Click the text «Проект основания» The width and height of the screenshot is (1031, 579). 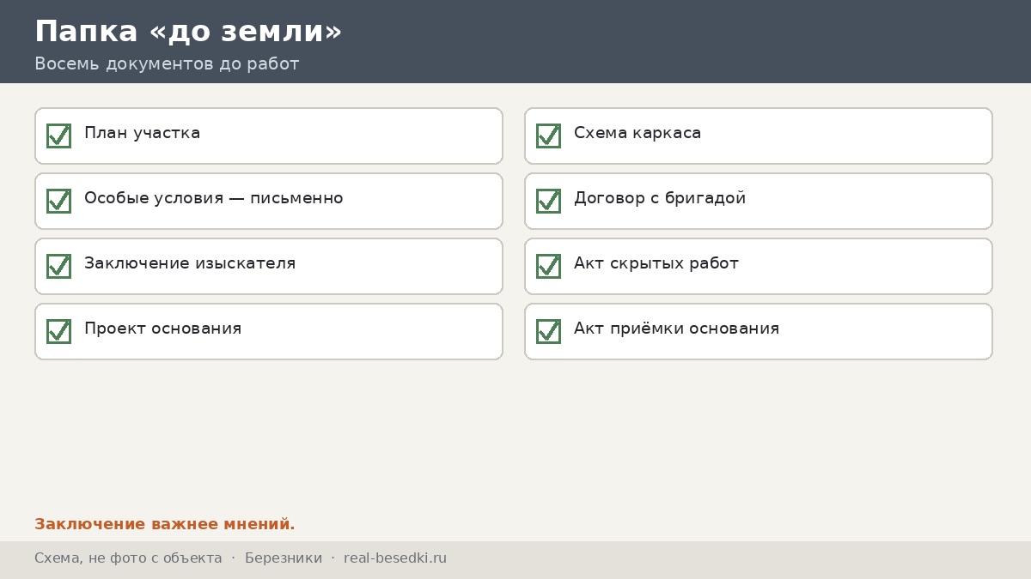coord(162,329)
